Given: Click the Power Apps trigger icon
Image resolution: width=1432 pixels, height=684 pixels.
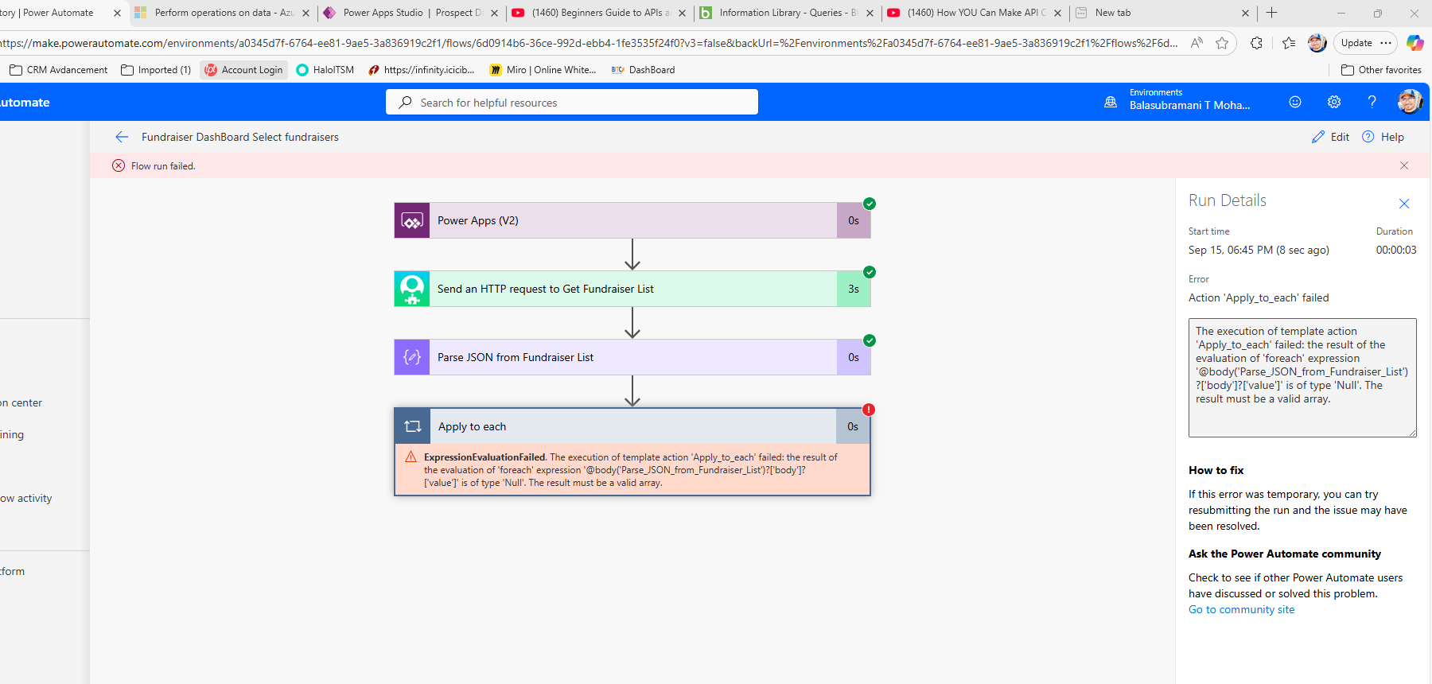Looking at the screenshot, I should pyautogui.click(x=412, y=220).
